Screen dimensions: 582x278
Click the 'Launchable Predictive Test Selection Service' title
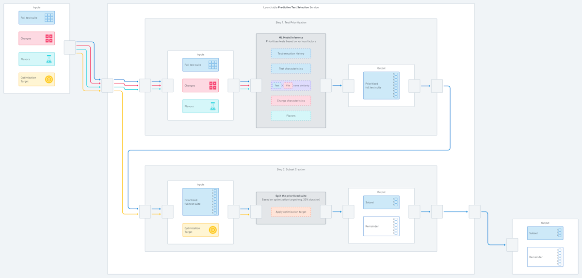(291, 7)
